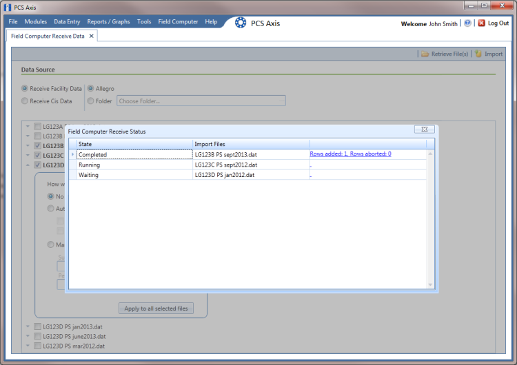Click the folder browse ellipsis button
The height and width of the screenshot is (365, 517).
click(281, 101)
